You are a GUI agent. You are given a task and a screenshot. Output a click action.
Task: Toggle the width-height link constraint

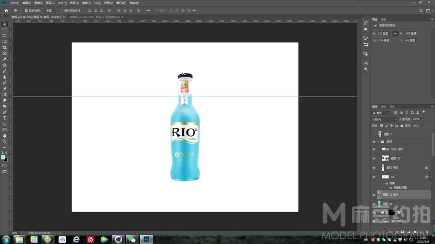coord(395,33)
